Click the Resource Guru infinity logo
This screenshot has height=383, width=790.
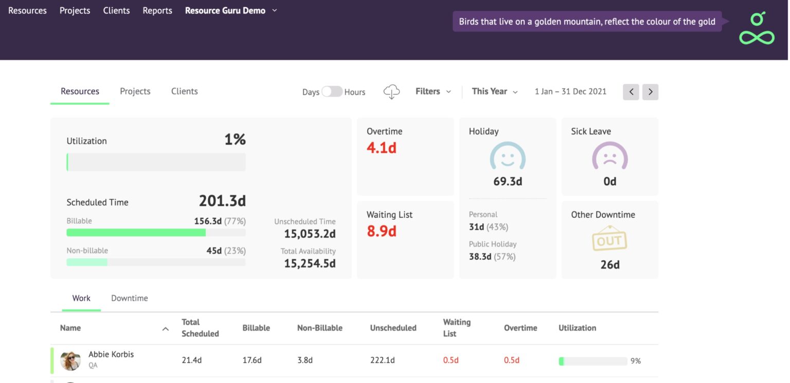point(757,29)
